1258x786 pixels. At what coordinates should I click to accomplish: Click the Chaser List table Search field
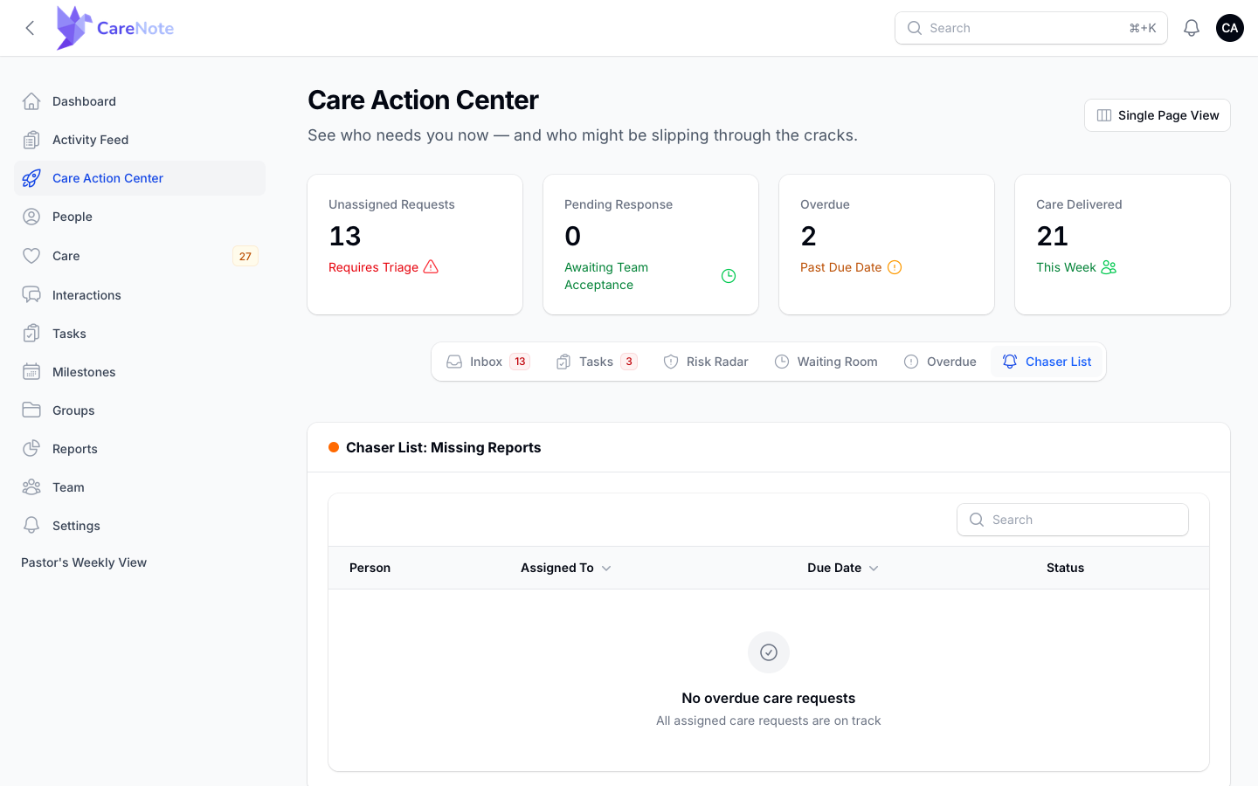(1073, 520)
